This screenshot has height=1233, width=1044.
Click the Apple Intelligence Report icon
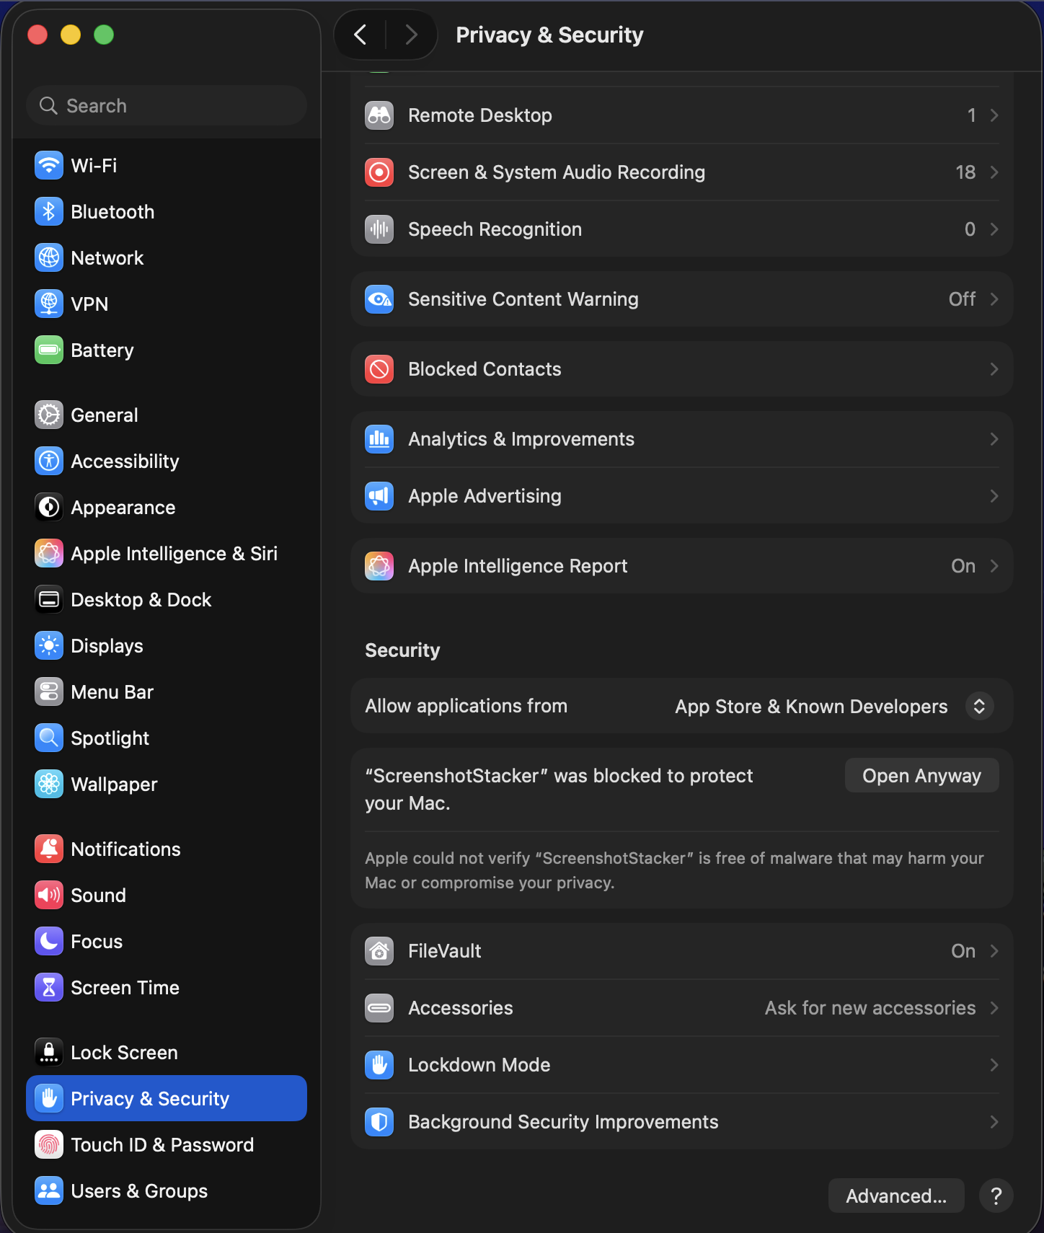379,566
